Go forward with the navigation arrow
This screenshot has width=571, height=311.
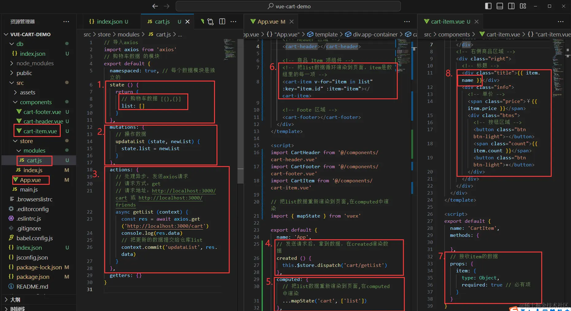167,6
